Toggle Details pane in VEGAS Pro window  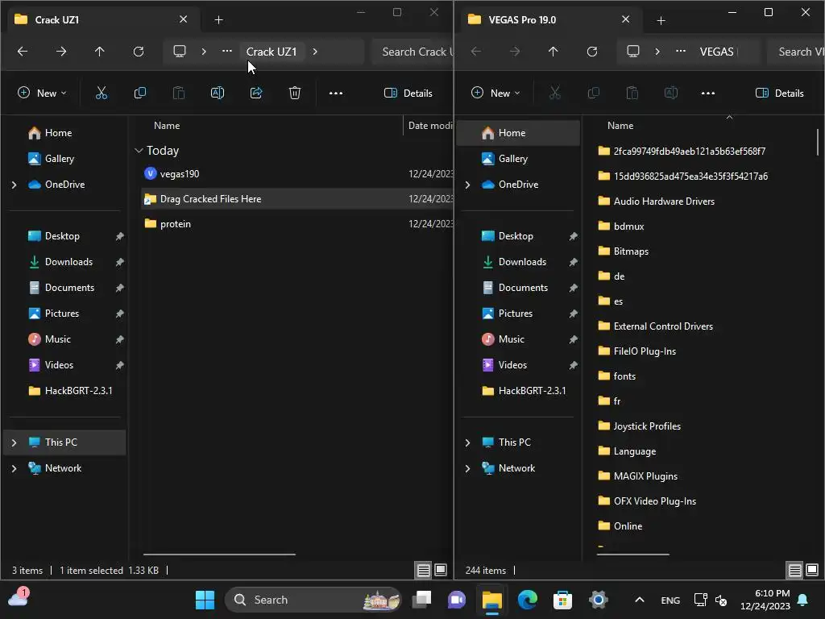(780, 93)
